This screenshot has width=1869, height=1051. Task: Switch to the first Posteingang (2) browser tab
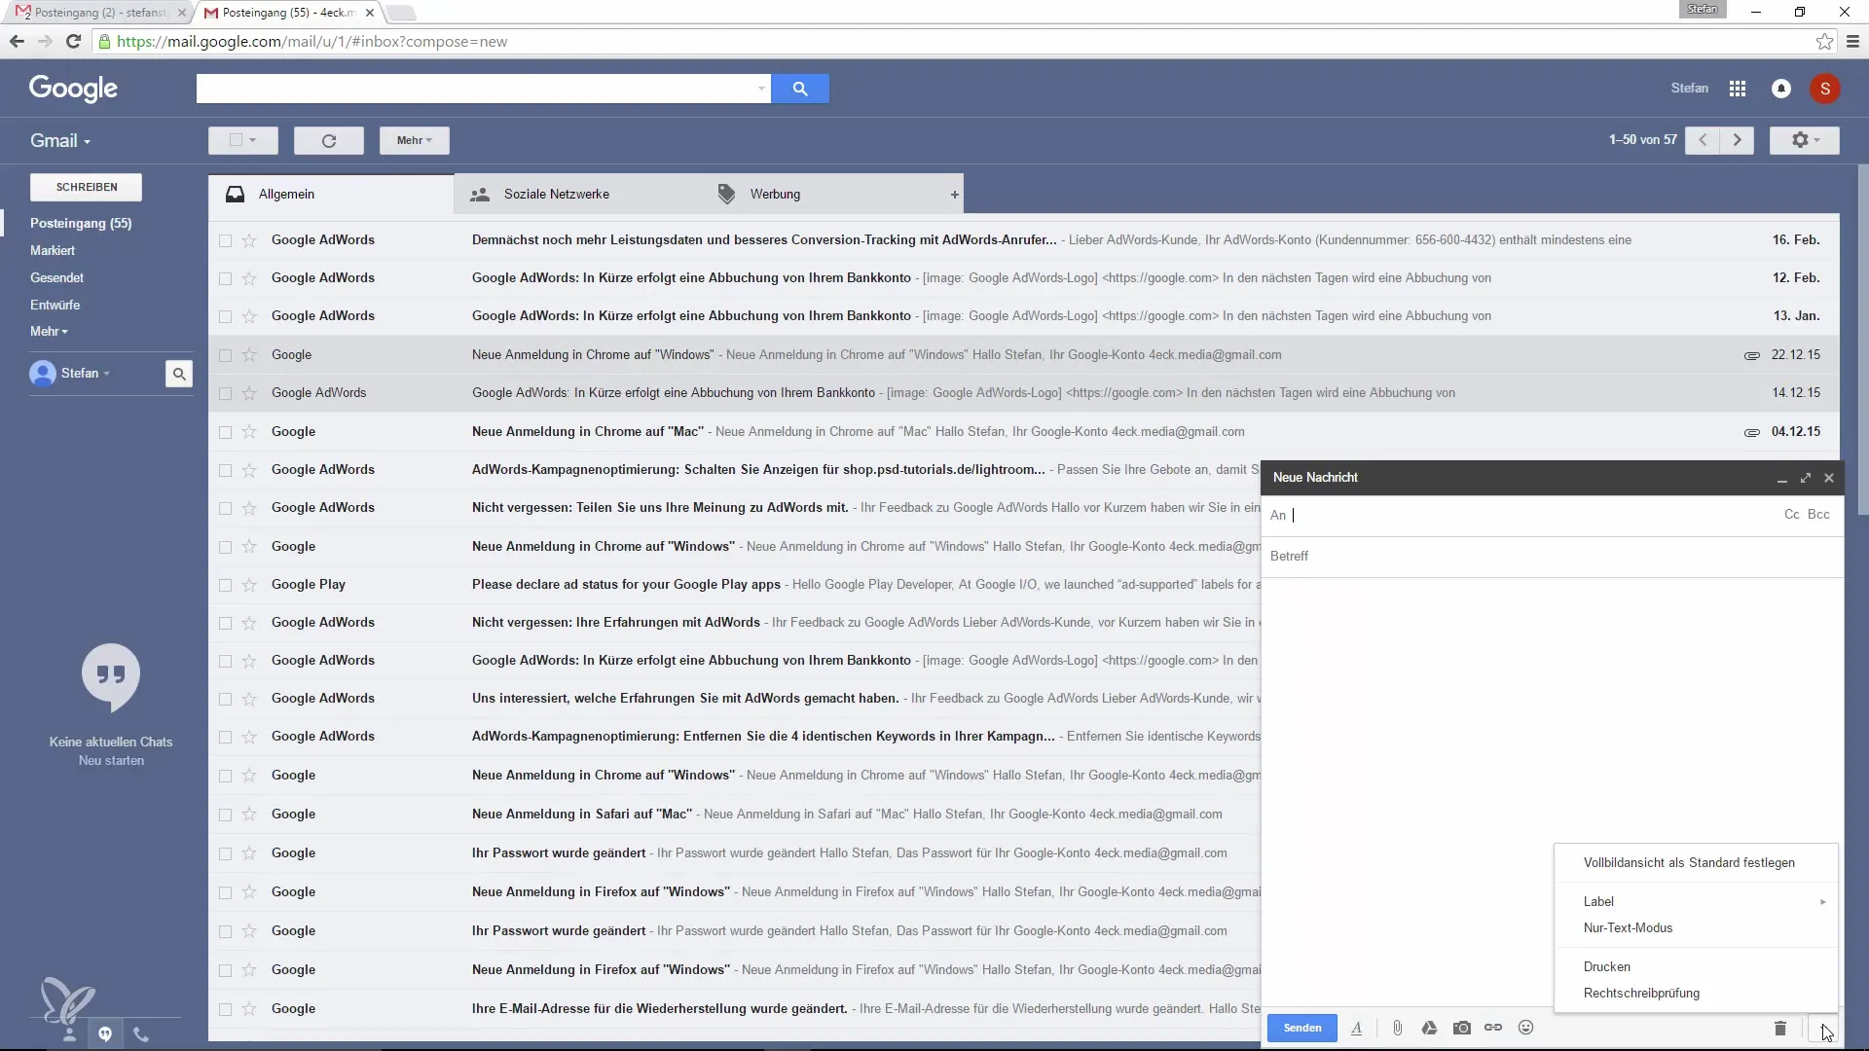pyautogui.click(x=100, y=13)
